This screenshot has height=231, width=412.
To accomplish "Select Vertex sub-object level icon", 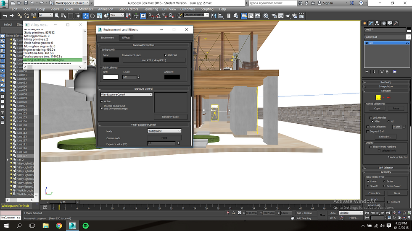I will (378, 97).
